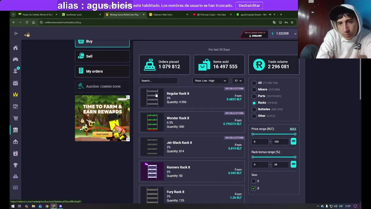Click the browser home icon

[33, 22]
